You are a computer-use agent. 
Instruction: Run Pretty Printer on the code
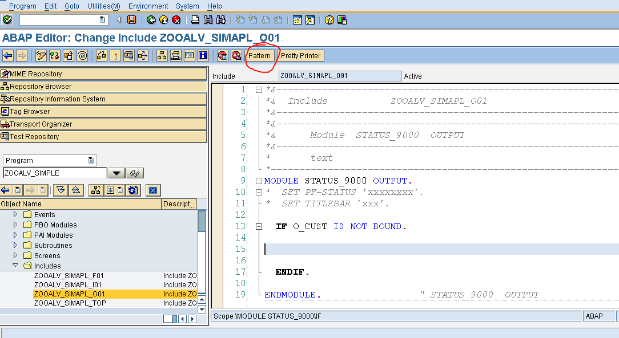click(x=301, y=55)
